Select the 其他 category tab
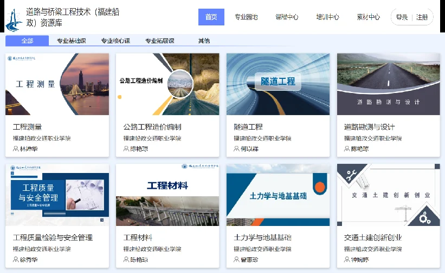The height and width of the screenshot is (273, 445). (x=204, y=41)
